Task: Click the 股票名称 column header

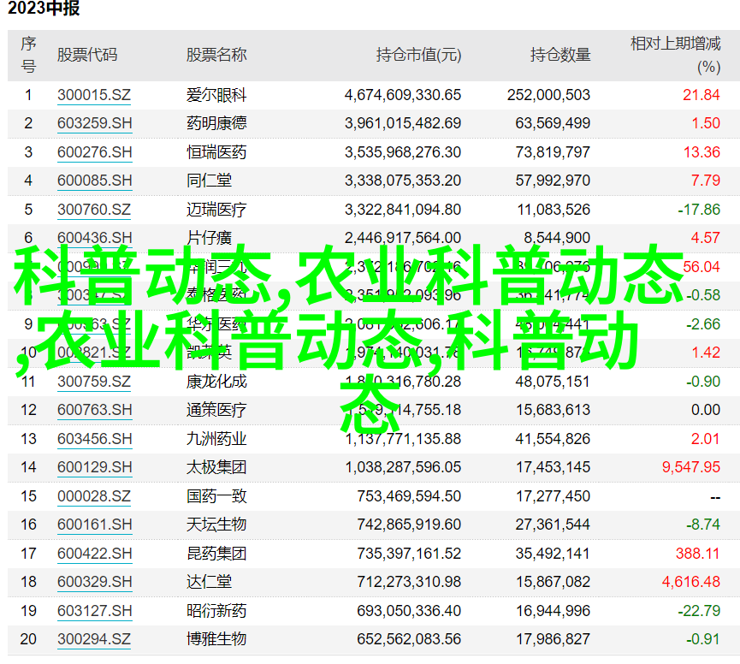Action: [216, 56]
